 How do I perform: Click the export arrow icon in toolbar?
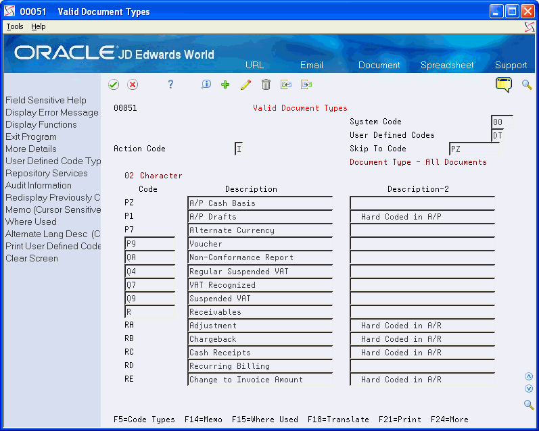pos(306,84)
